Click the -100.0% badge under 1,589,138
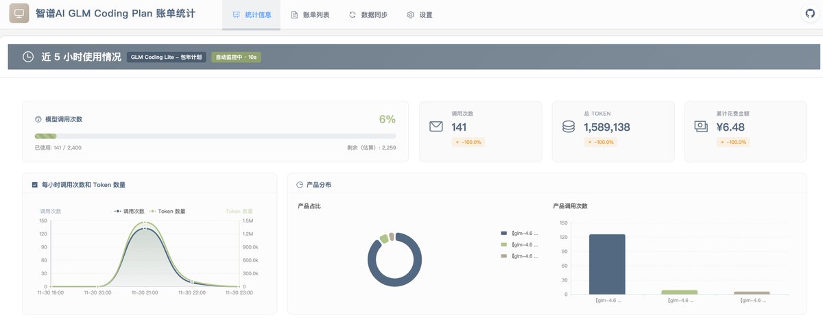Image resolution: width=823 pixels, height=326 pixels. [x=601, y=142]
